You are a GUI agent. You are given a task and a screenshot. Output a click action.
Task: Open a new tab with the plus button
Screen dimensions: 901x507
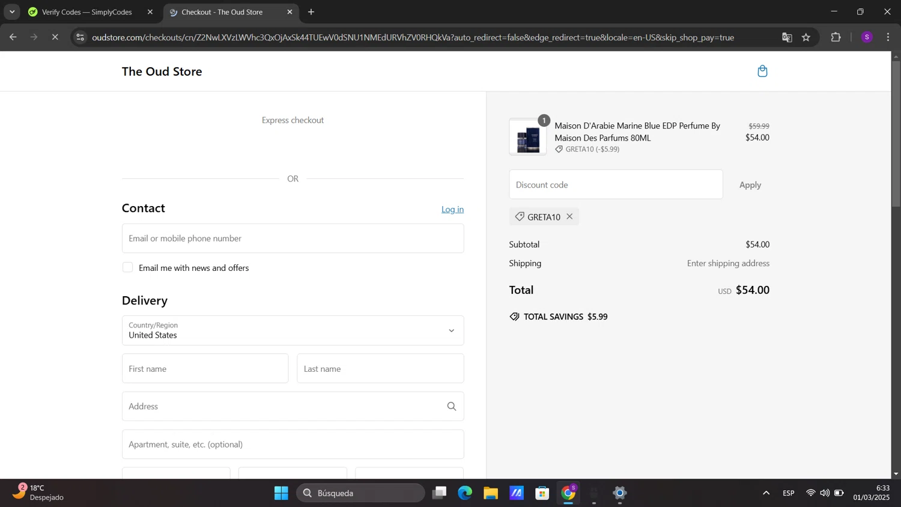311,12
